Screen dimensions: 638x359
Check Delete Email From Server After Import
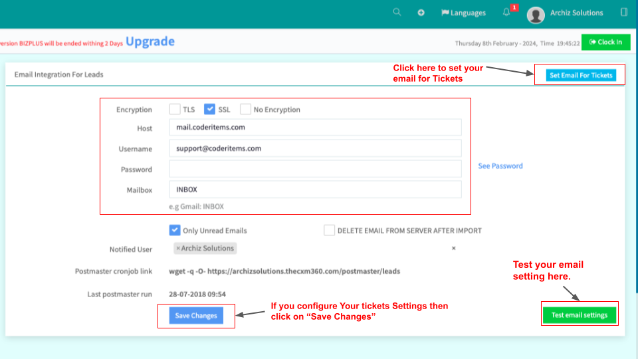[330, 231]
